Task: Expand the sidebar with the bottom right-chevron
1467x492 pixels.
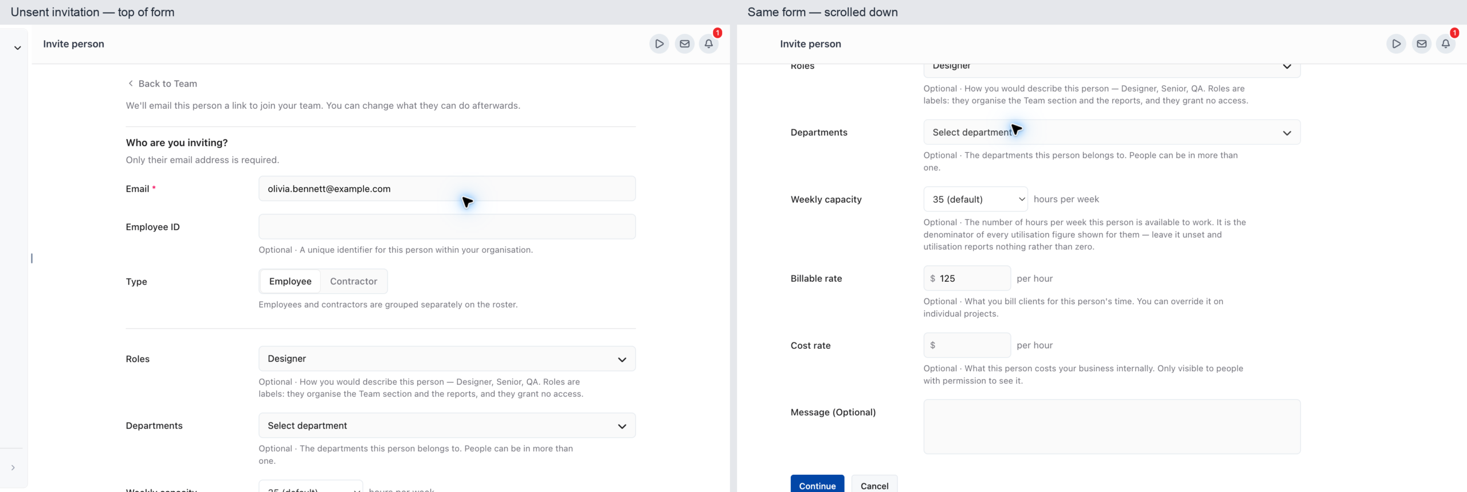Action: [13, 467]
